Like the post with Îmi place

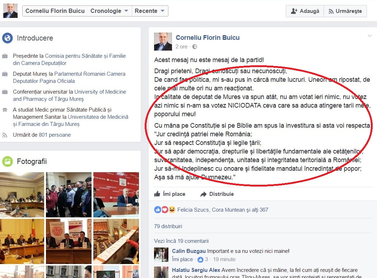[170, 194]
